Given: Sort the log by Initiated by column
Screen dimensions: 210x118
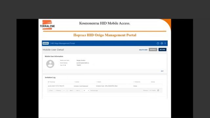Looking at the screenshot, I should (137, 82).
